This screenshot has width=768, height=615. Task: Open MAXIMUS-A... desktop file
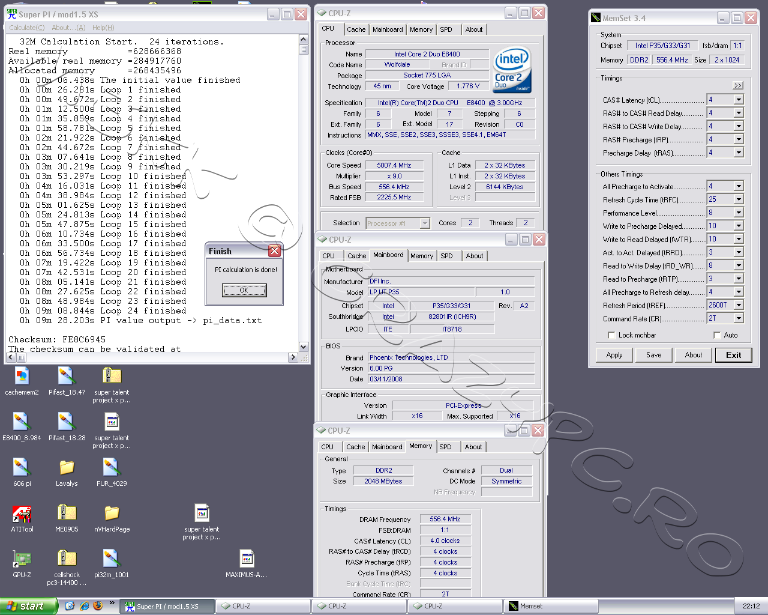pos(247,563)
